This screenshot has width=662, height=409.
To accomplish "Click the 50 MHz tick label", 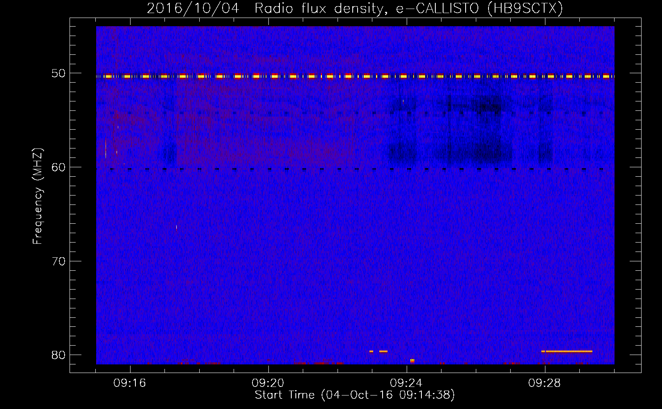I will click(x=59, y=73).
